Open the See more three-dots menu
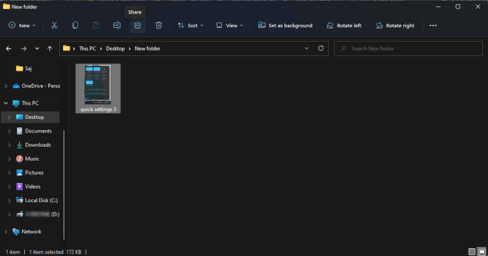 433,25
